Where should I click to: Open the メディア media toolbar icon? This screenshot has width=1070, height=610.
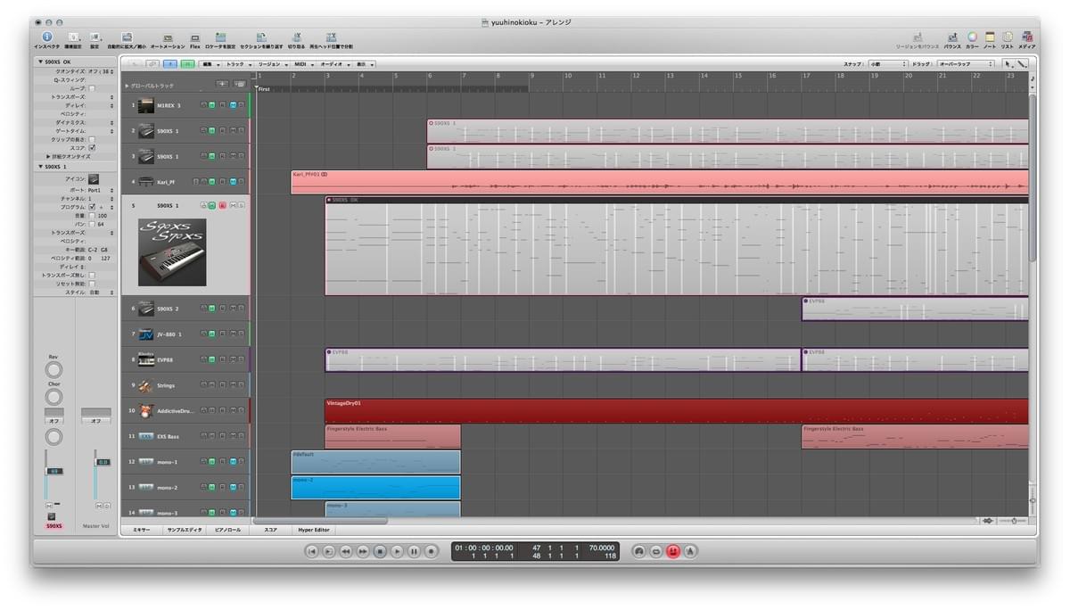tap(1027, 37)
